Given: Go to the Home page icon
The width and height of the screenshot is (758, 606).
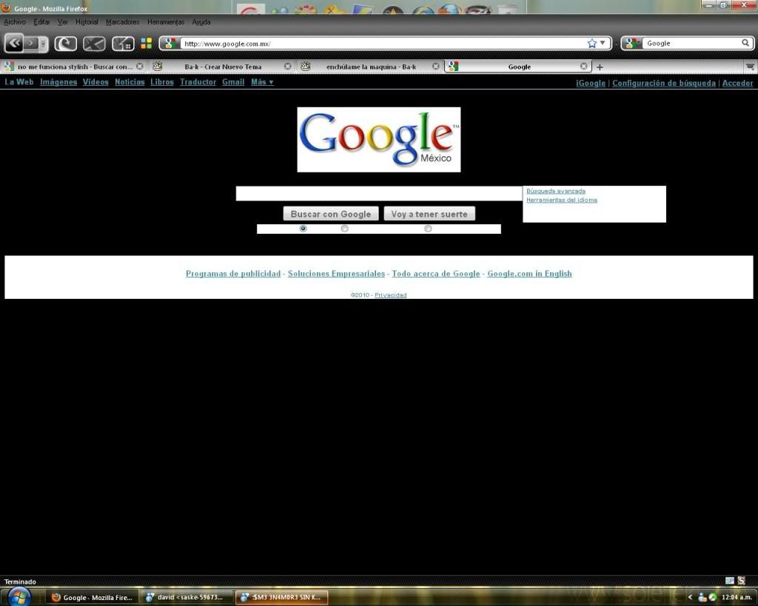Looking at the screenshot, I should click(x=124, y=44).
